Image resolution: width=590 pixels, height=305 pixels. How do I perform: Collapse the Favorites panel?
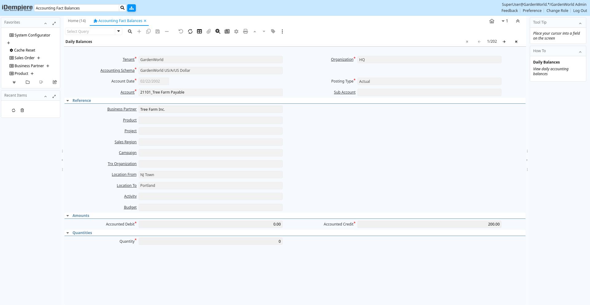pyautogui.click(x=45, y=23)
